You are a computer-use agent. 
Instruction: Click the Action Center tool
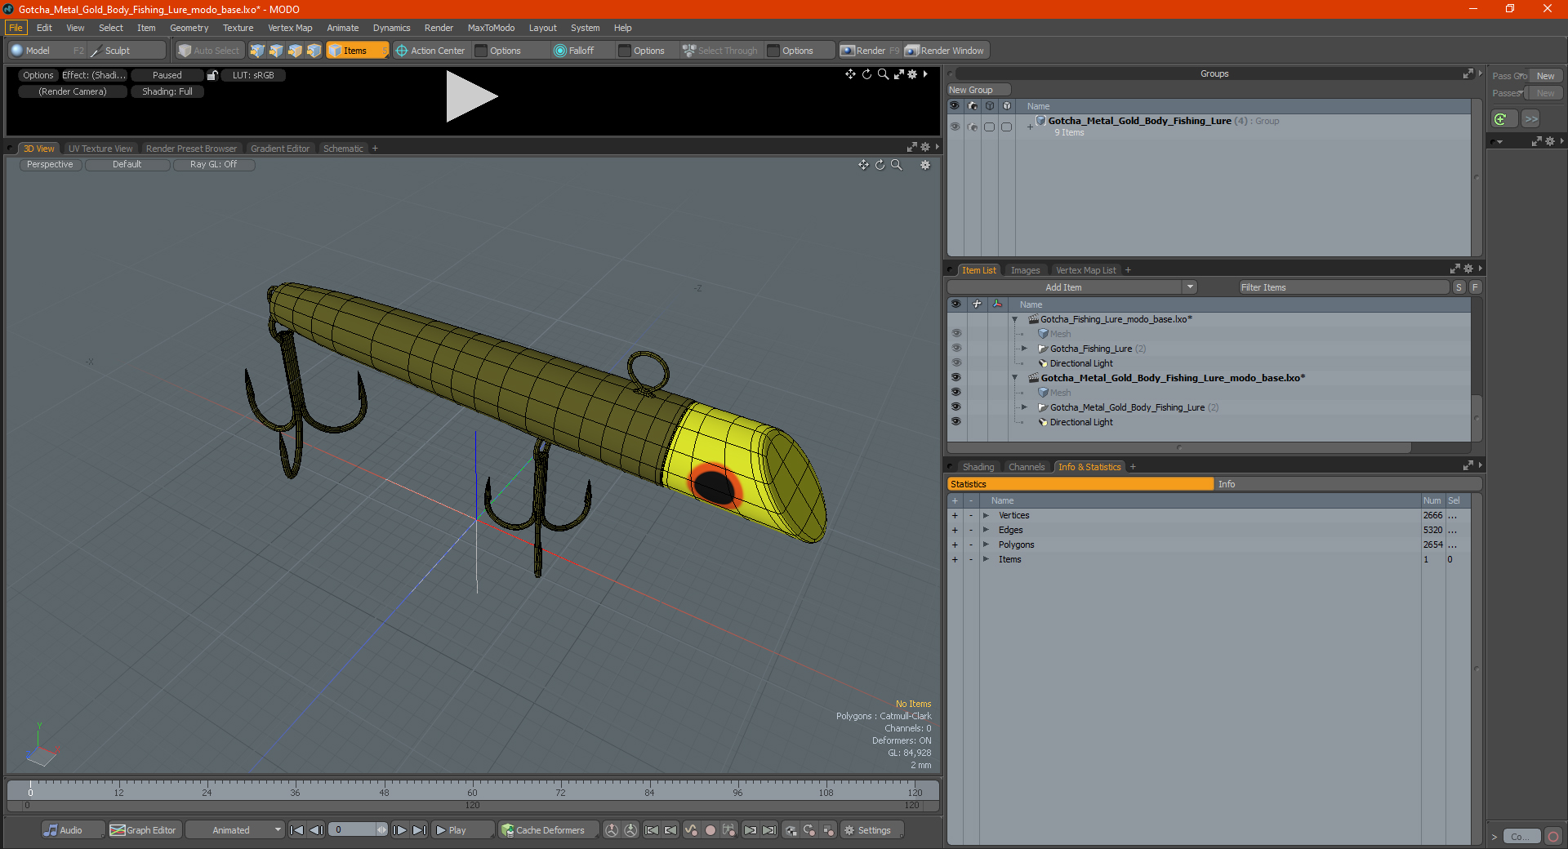point(430,51)
